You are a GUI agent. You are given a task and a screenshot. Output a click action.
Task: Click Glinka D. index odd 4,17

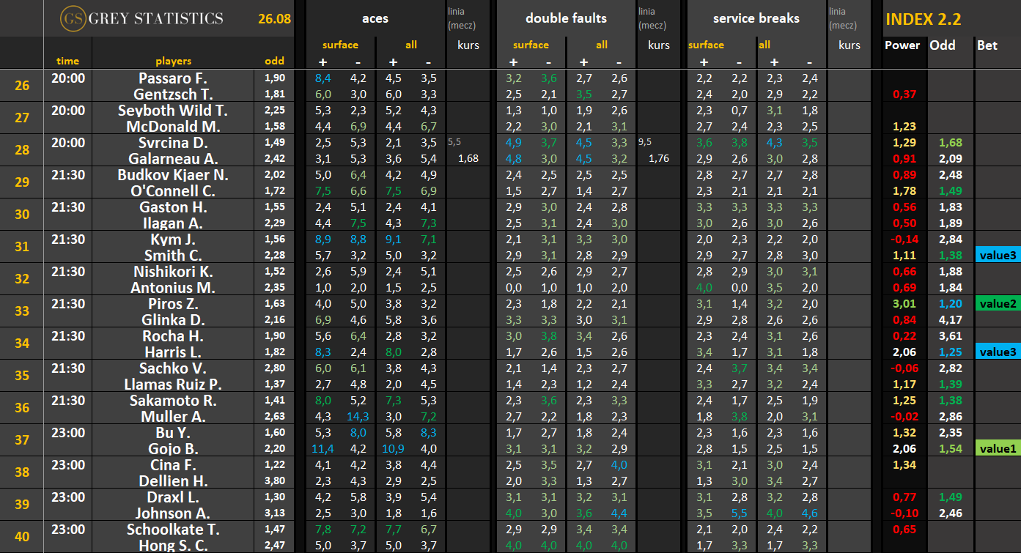951,319
